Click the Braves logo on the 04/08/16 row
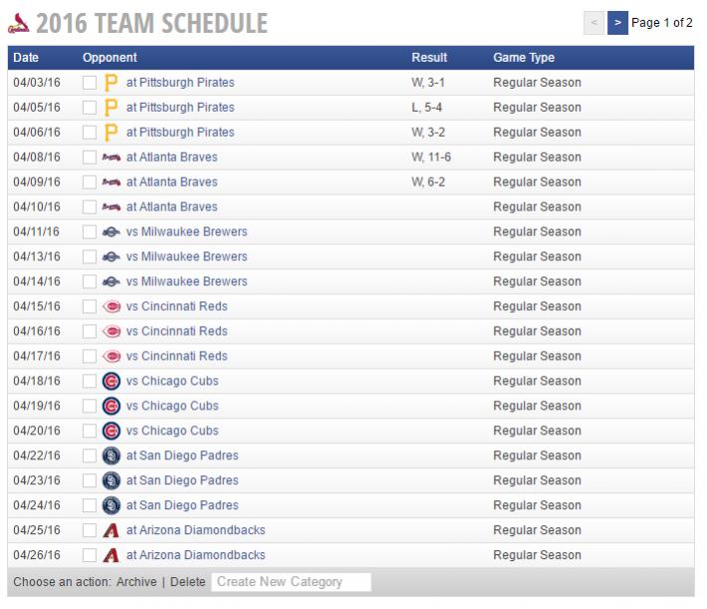 point(111,157)
